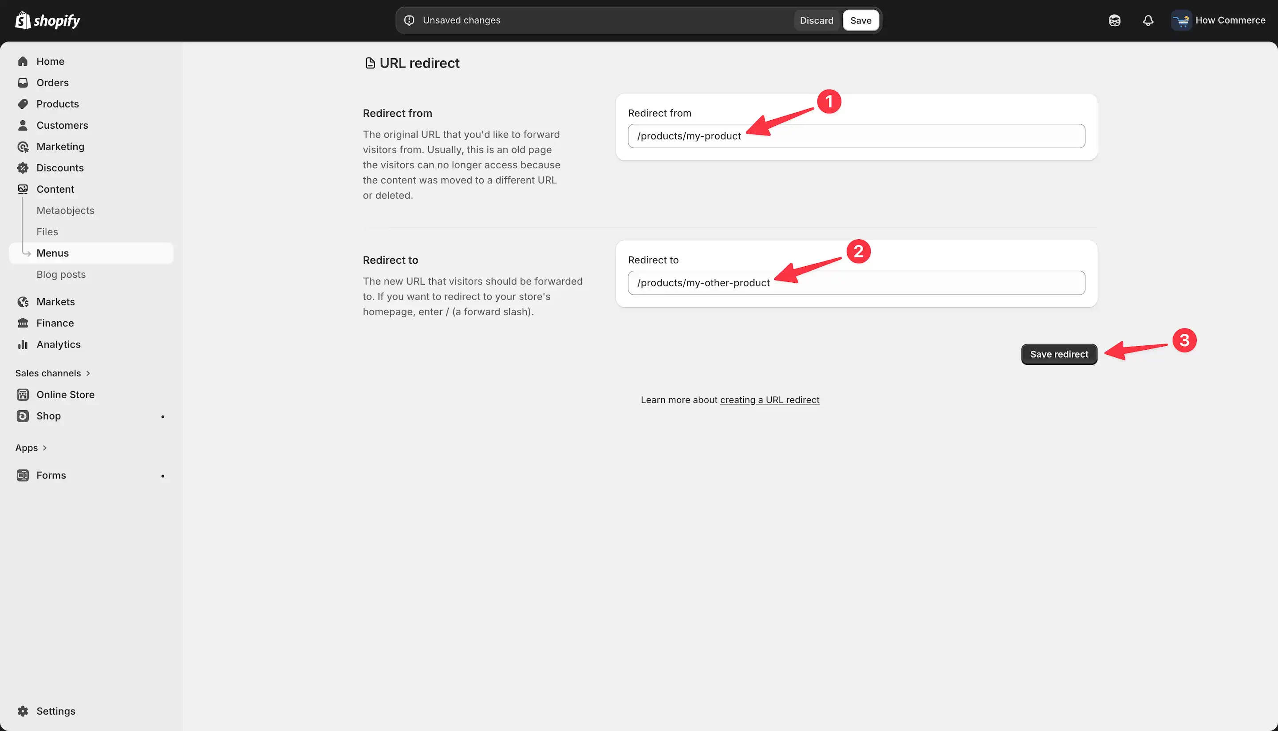The image size is (1278, 731).
Task: Click the Analytics bar chart icon
Action: 23,344
